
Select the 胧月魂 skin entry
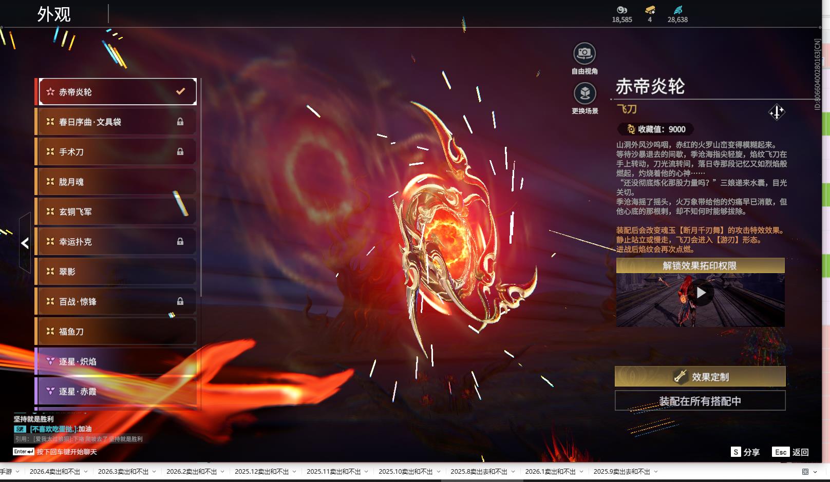tap(117, 182)
